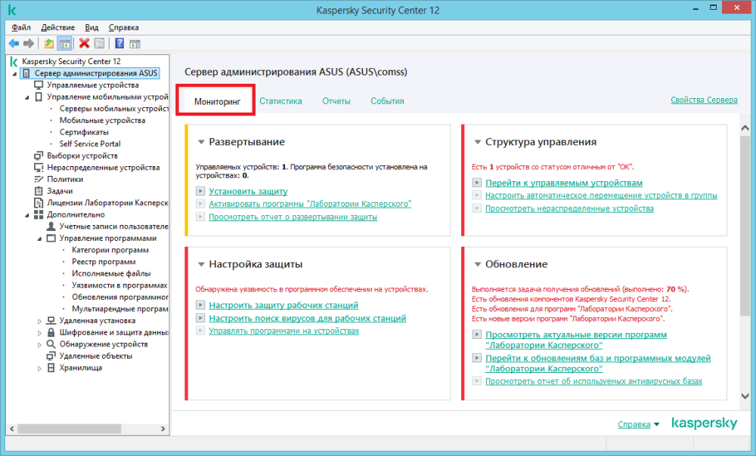756x456 pixels.
Task: Click the tree pane horizontal scrollbar thumb
Action: coord(70,429)
